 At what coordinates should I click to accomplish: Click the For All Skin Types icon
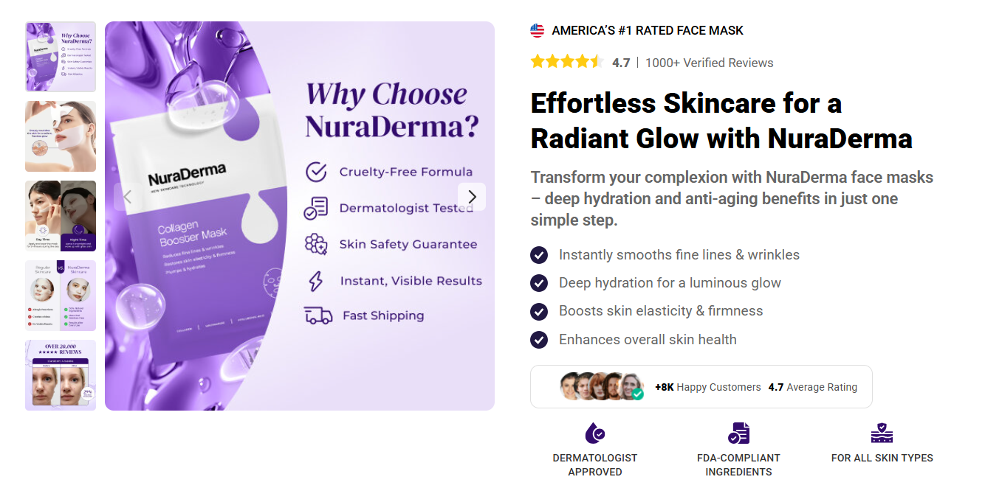(x=882, y=433)
